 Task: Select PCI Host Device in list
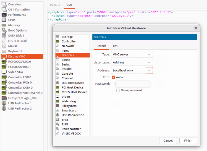click(x=73, y=87)
